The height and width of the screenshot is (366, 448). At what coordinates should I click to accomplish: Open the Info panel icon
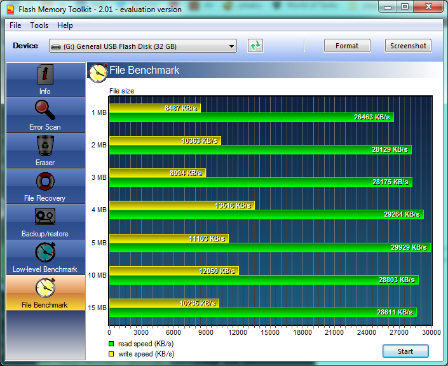pyautogui.click(x=44, y=75)
